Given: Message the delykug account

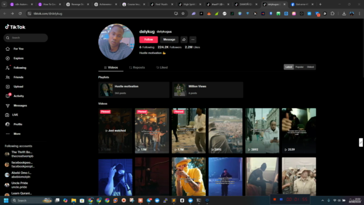Looking at the screenshot, I should click(169, 39).
